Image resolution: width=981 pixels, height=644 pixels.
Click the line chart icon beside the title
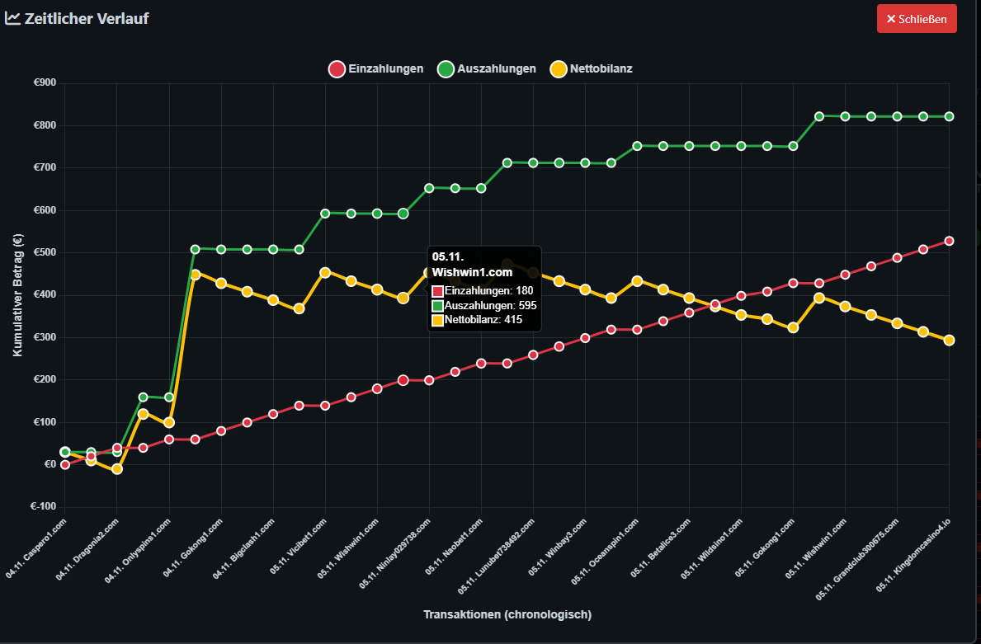coord(13,18)
